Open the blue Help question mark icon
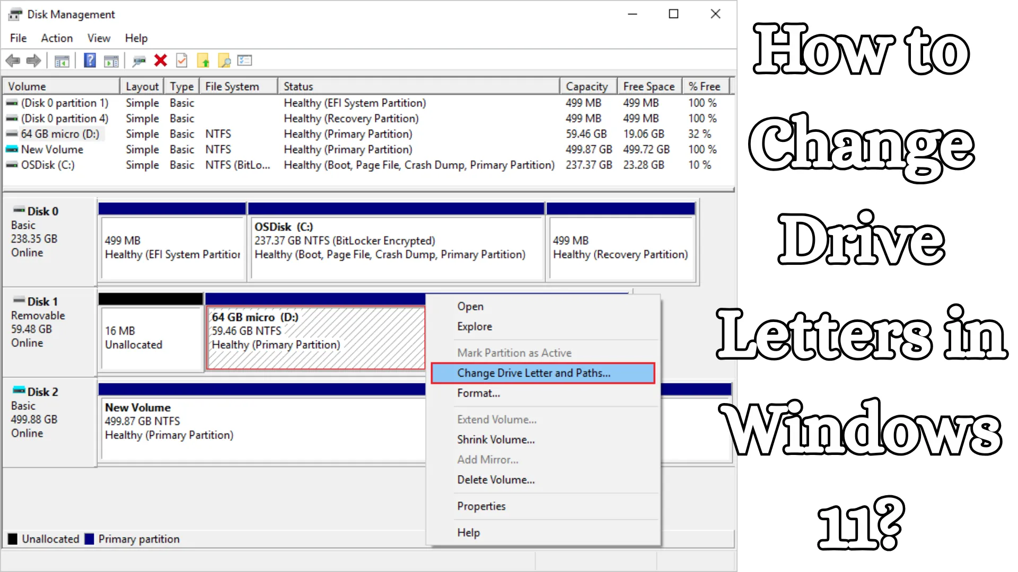 click(x=90, y=60)
